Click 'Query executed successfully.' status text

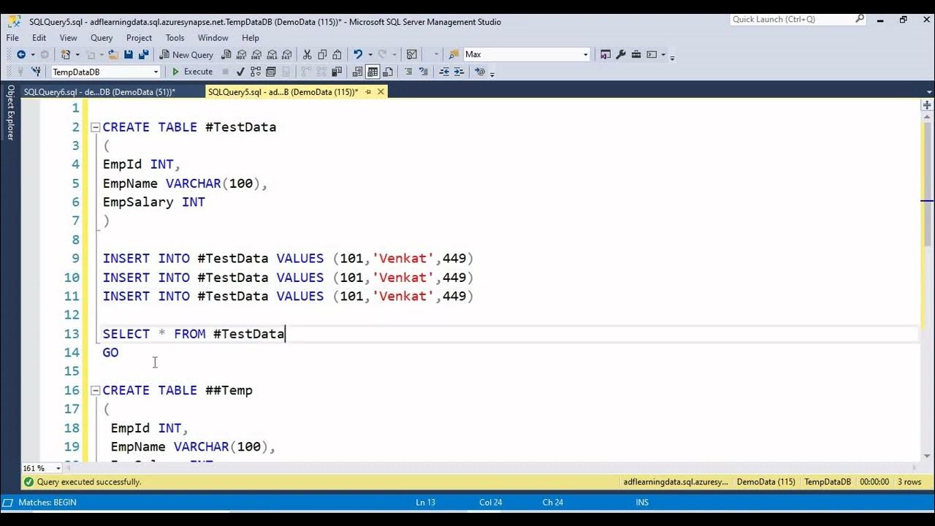click(x=89, y=482)
